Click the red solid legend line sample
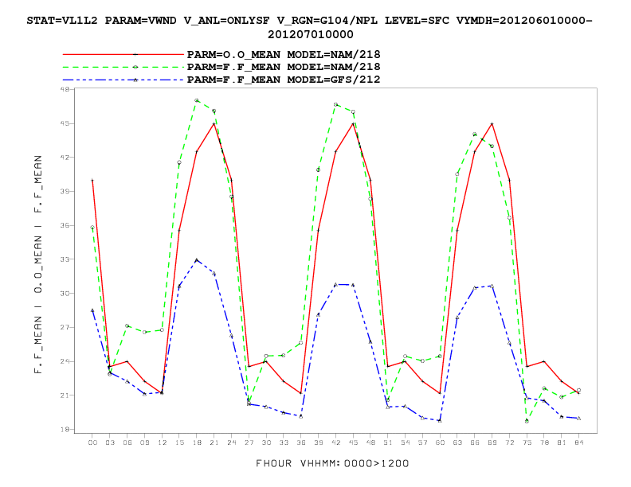 pos(123,54)
